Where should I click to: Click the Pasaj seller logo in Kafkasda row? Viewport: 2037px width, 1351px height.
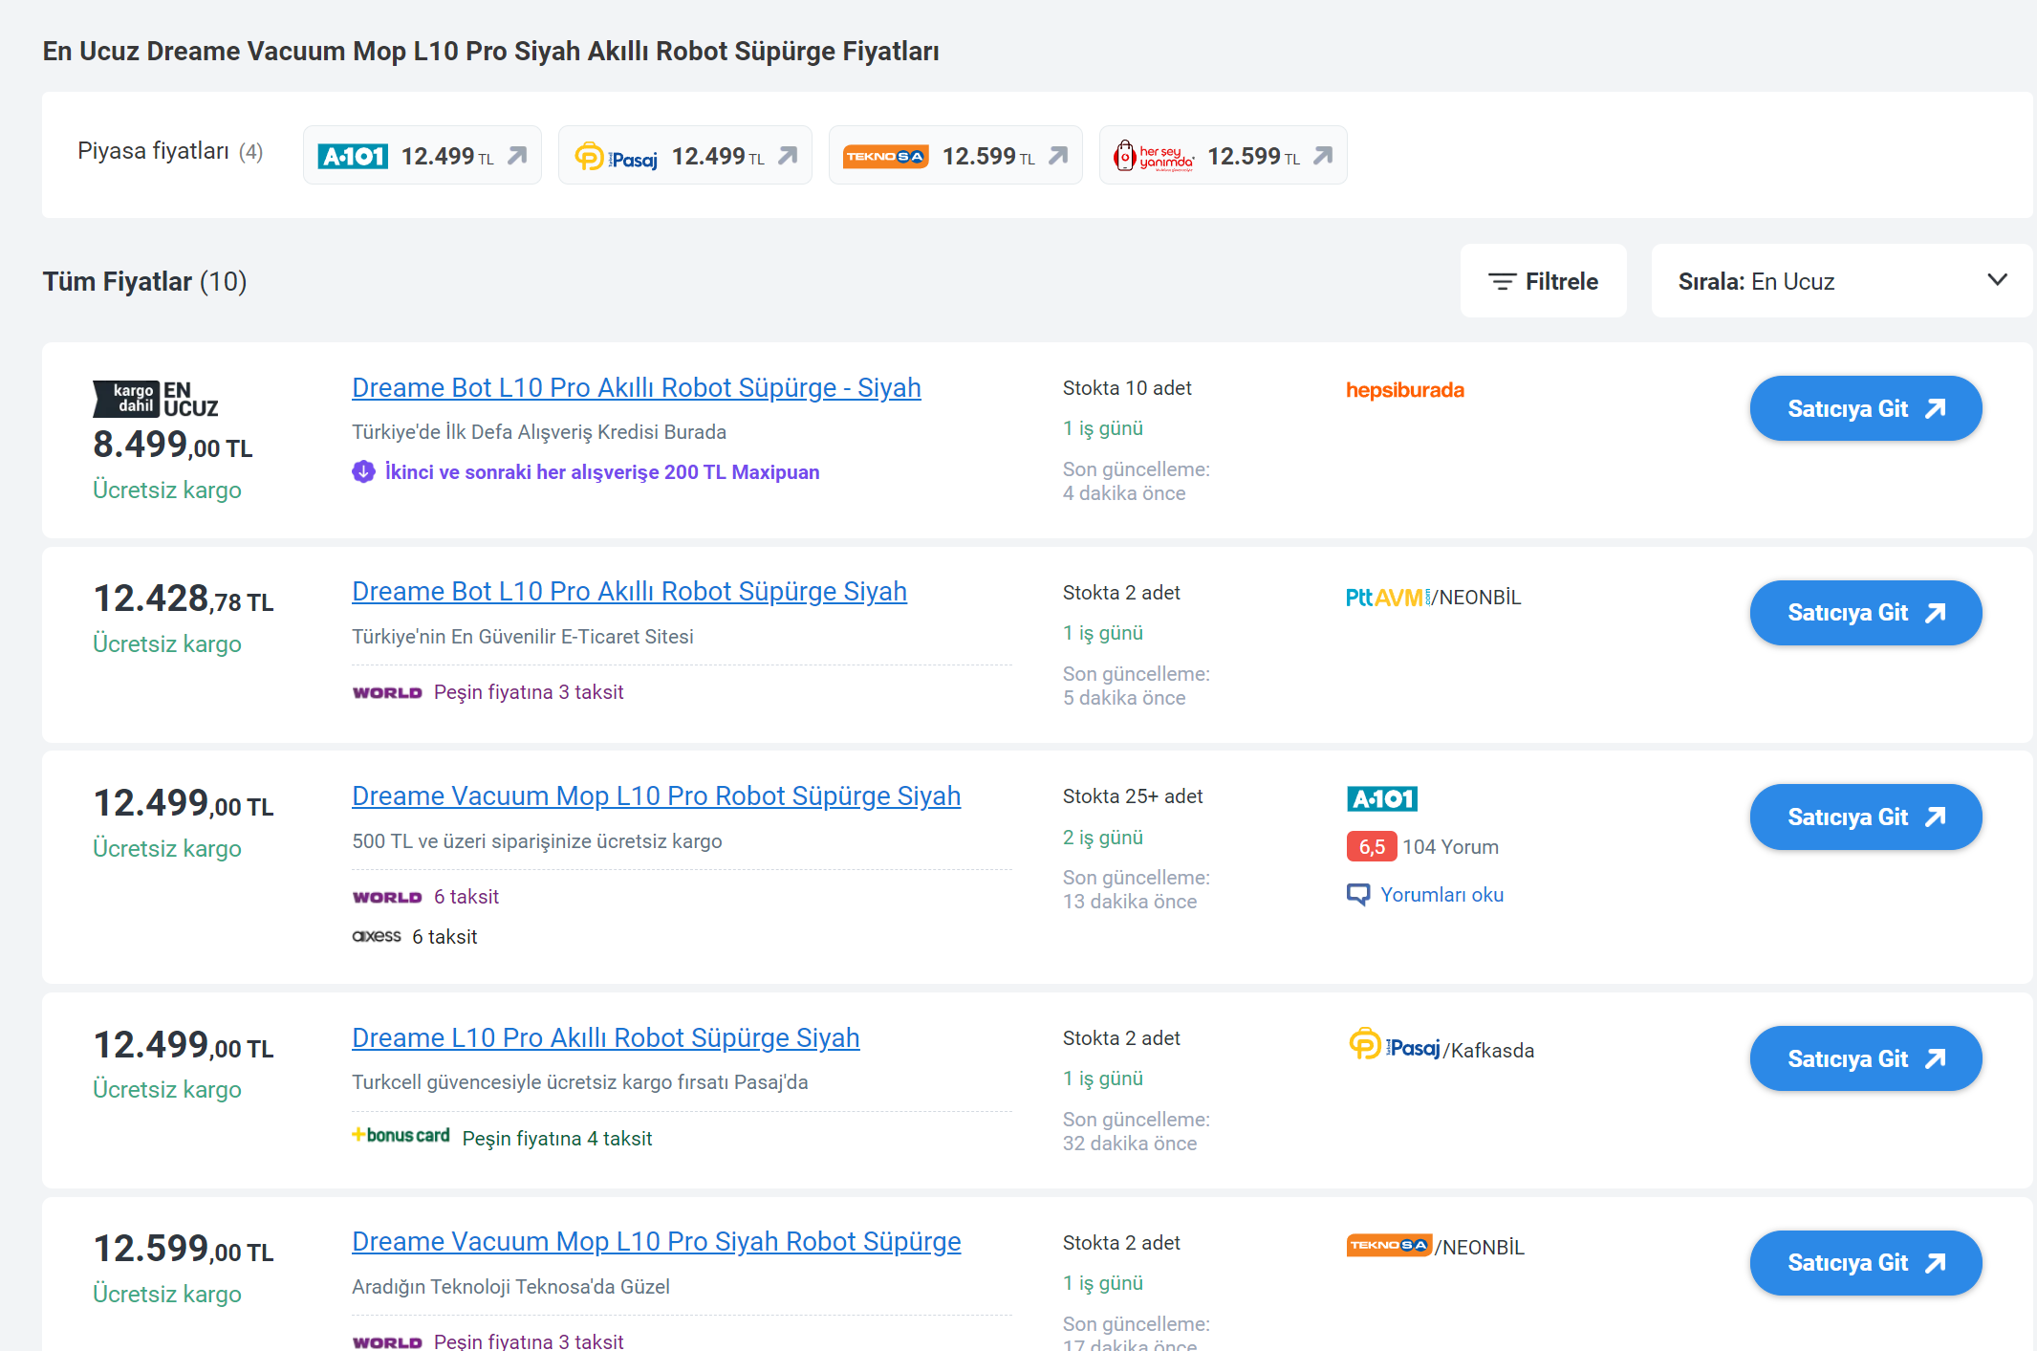(x=1394, y=1045)
